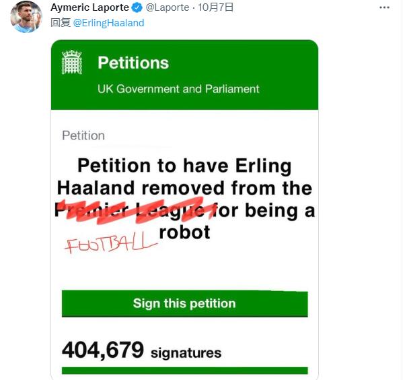Screen dimensions: 403x380
Task: Open the three-dot more options menu
Action: tap(384, 7)
